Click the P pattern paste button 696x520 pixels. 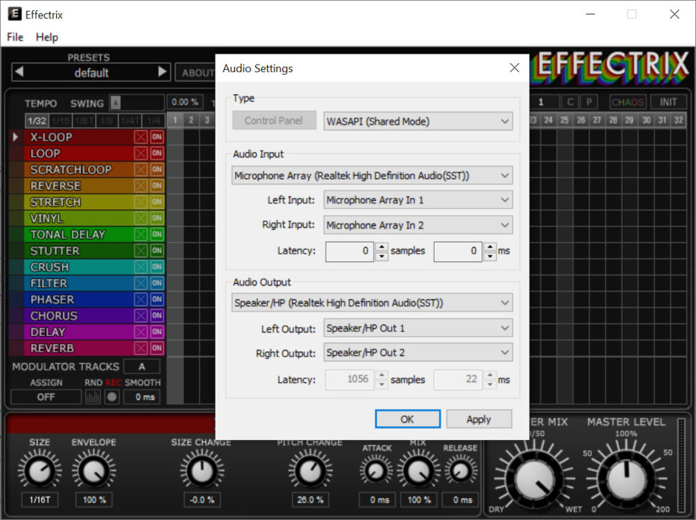coord(589,103)
